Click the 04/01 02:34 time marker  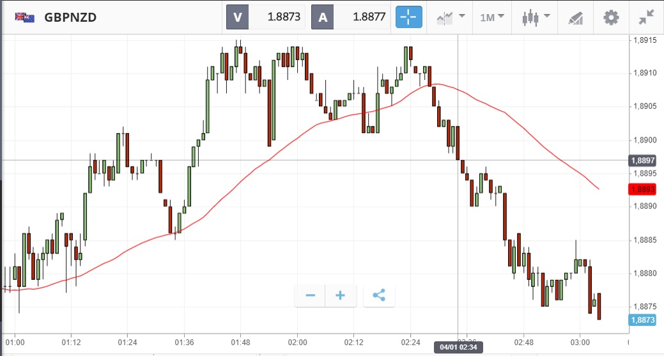tap(458, 347)
